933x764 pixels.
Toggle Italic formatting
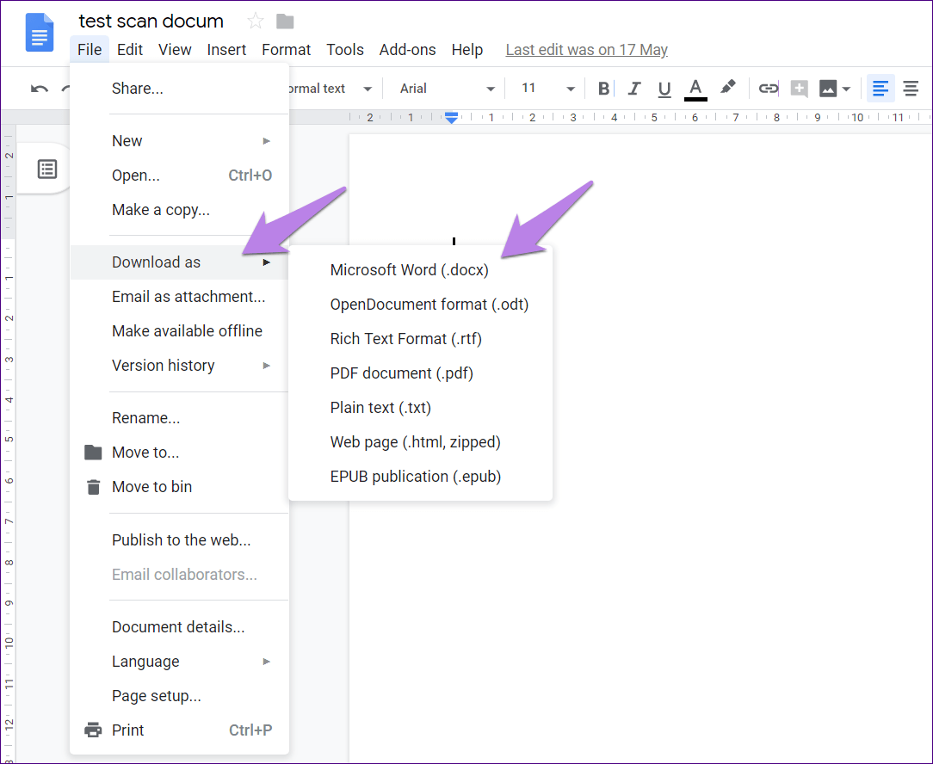tap(634, 89)
